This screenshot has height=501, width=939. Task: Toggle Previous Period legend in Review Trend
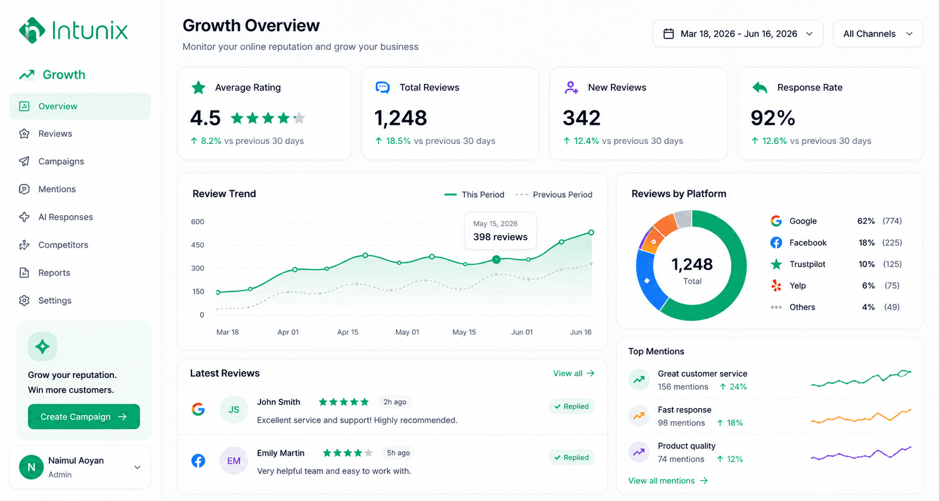coord(554,195)
